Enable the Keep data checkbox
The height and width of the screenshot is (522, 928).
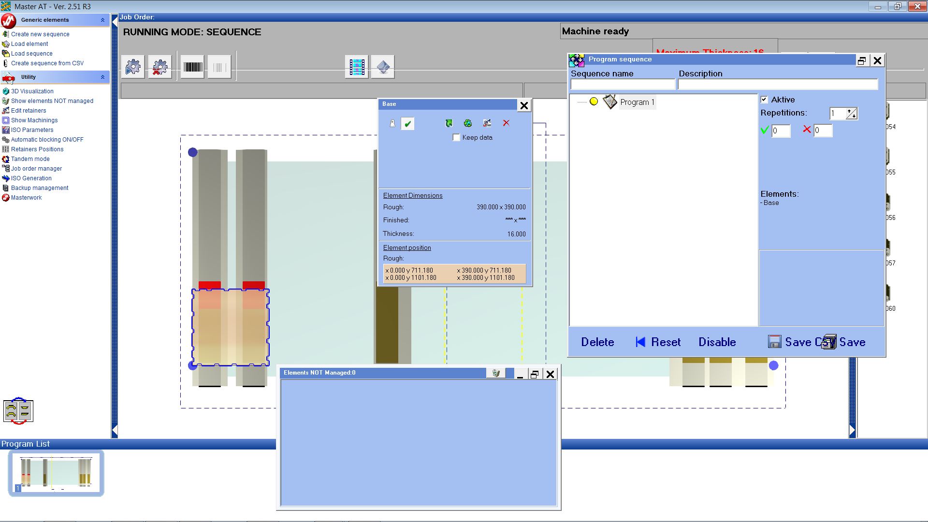point(456,138)
